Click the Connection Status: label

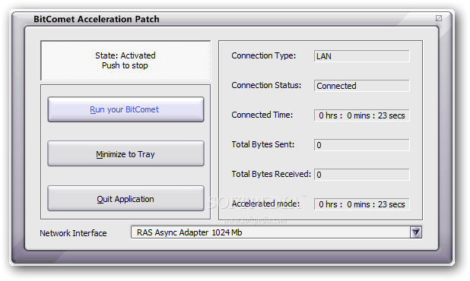tap(266, 85)
